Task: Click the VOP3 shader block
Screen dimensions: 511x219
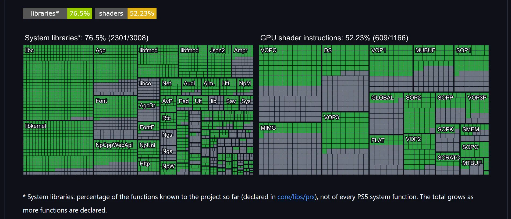Action: click(x=345, y=143)
